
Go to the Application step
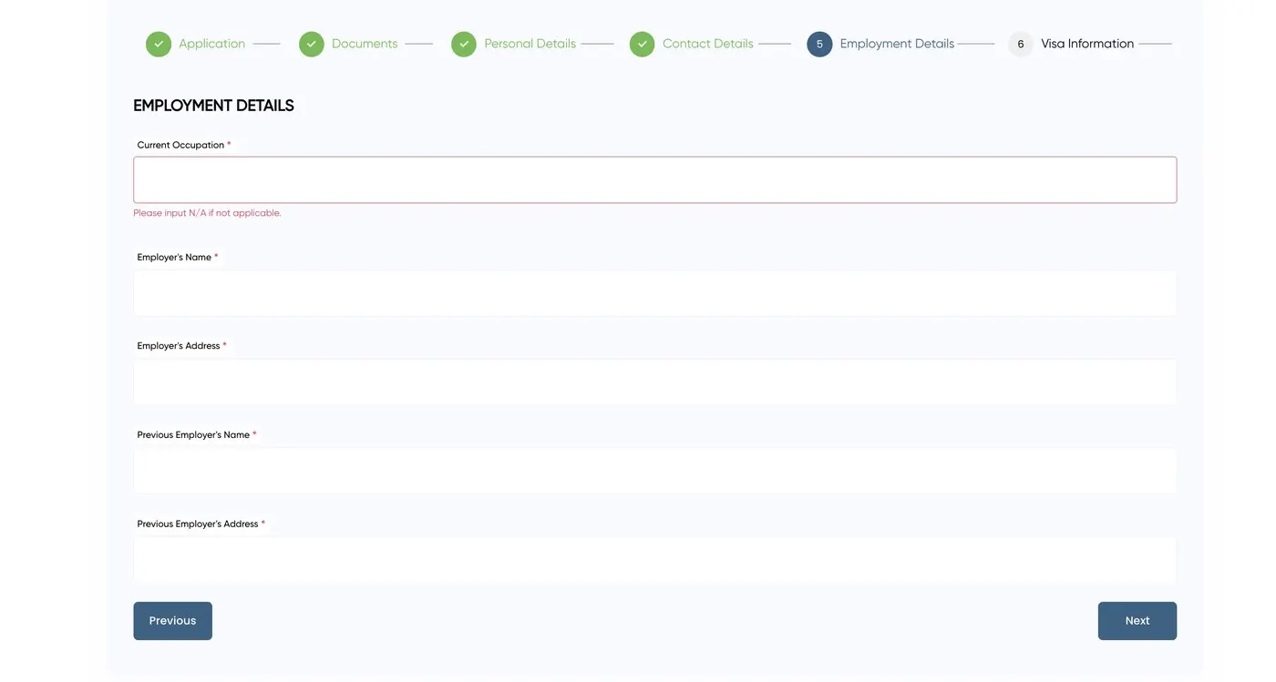click(x=211, y=44)
